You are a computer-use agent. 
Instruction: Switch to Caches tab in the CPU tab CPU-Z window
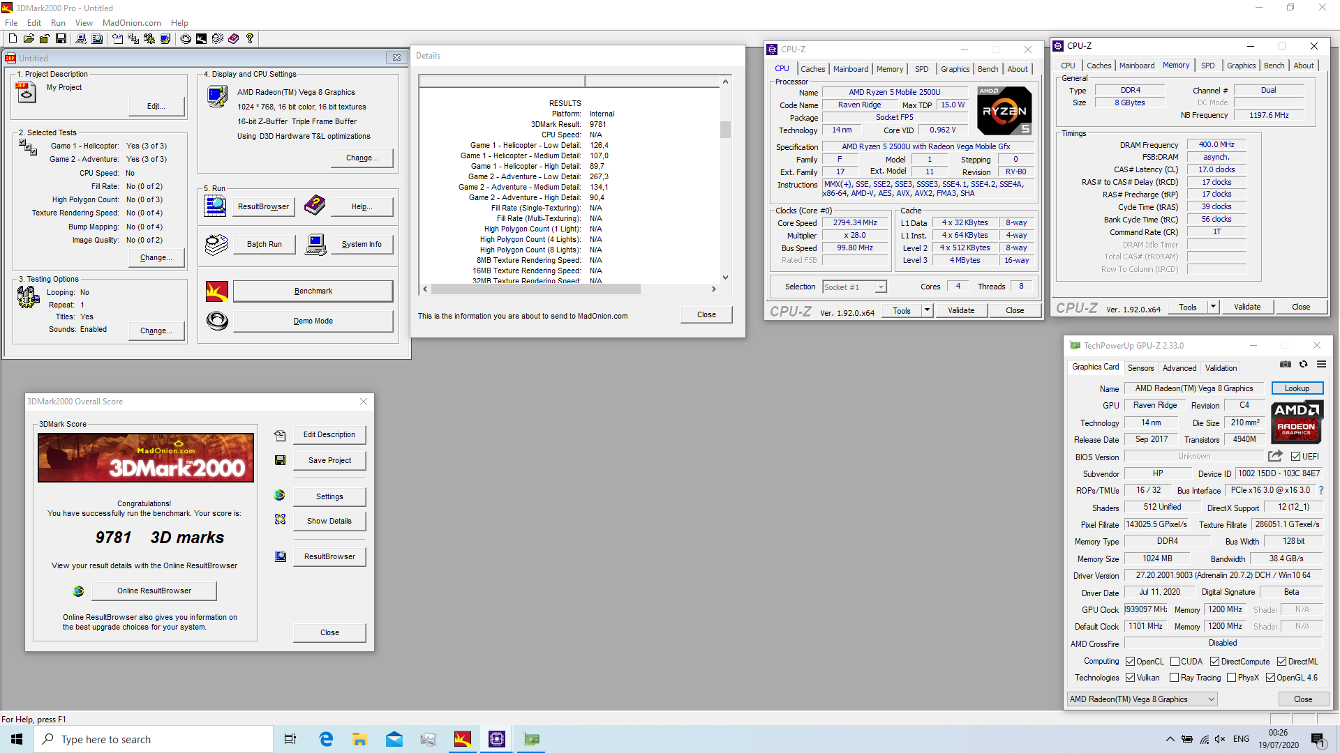(812, 69)
